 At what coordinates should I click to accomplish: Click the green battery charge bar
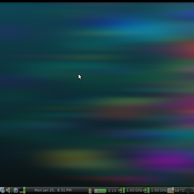pyautogui.click(x=100, y=191)
